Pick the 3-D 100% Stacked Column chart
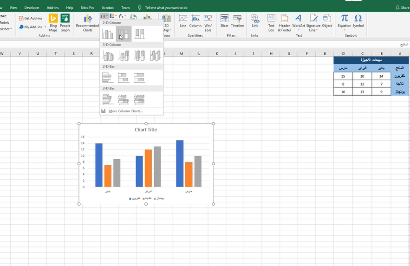 [139, 55]
